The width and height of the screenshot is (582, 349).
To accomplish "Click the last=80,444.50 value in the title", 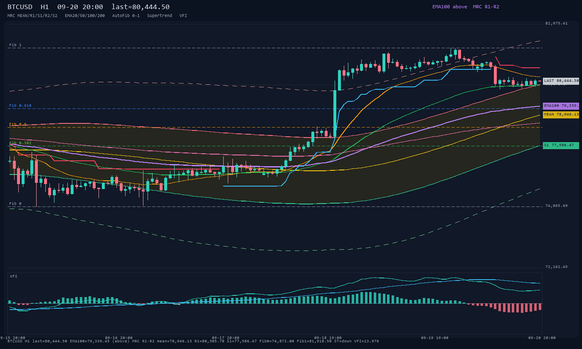I will 141,7.
